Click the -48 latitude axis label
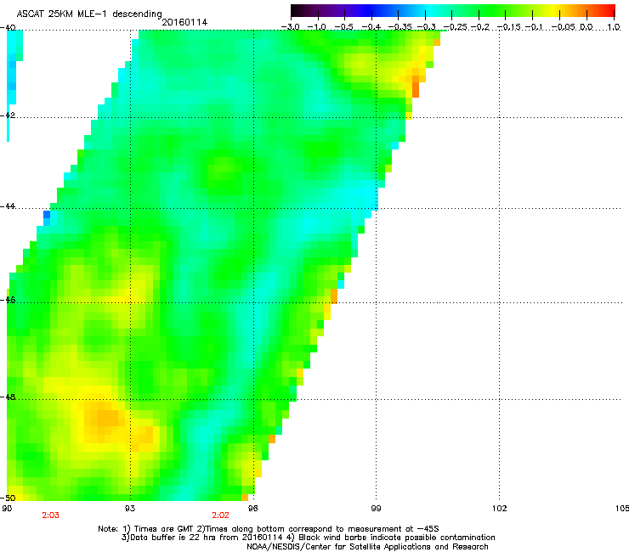The height and width of the screenshot is (552, 629). tap(8, 397)
